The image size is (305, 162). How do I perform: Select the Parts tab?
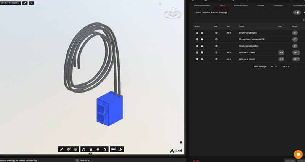click(222, 6)
